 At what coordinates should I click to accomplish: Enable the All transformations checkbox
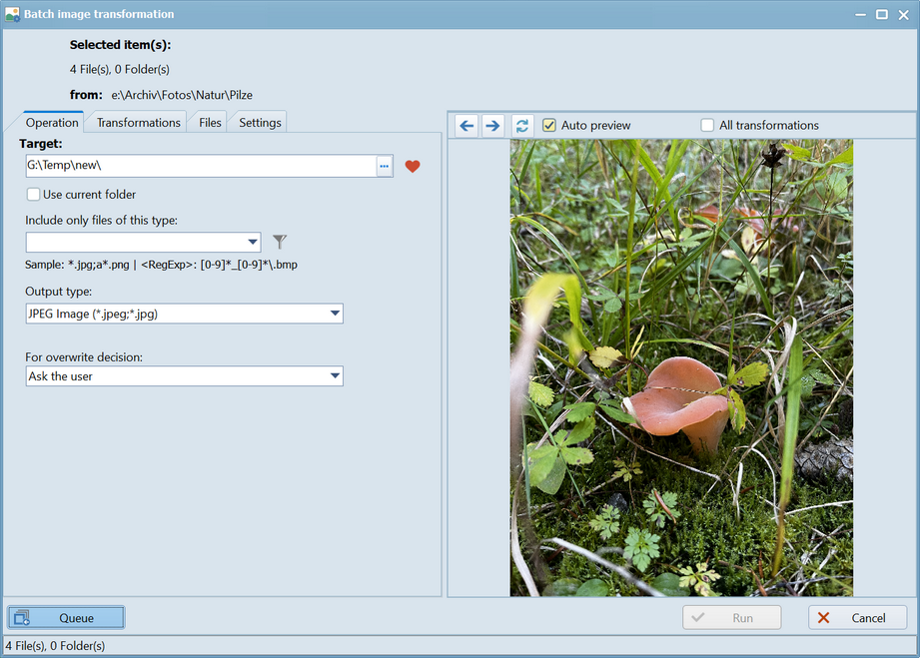[707, 126]
